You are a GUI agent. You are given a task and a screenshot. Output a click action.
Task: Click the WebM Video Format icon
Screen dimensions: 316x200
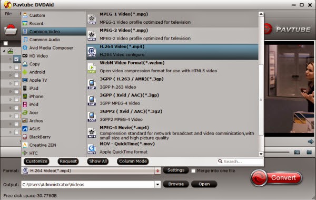click(92, 68)
